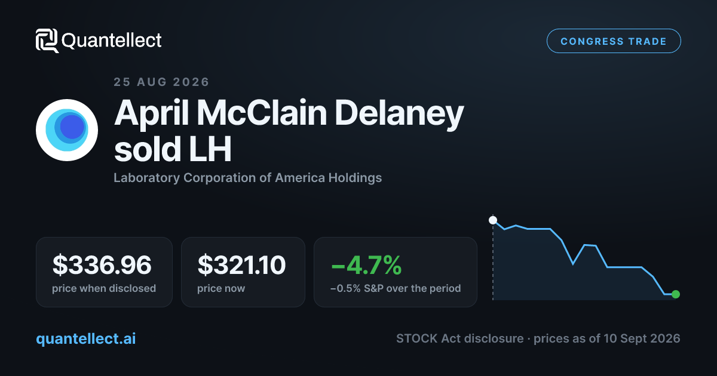Click the dashed vertical disclosure line

(493, 260)
